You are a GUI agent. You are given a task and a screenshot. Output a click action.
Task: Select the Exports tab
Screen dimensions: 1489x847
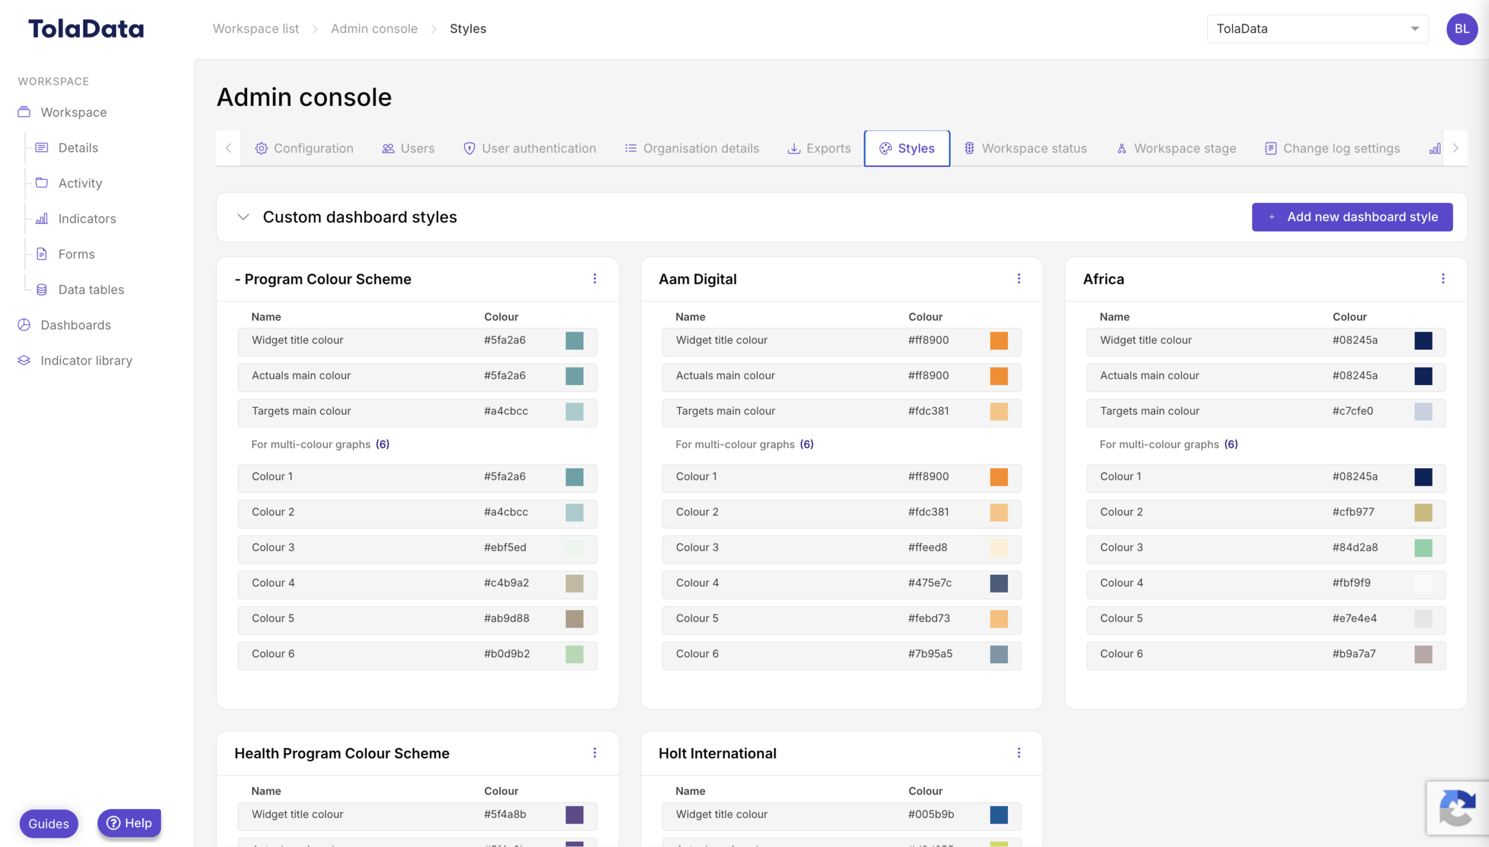(x=818, y=149)
